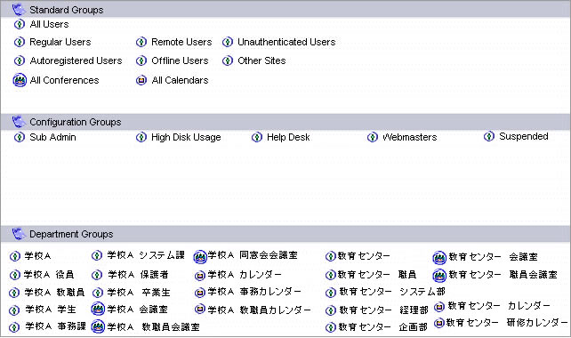Open the Remote Users group icon
Viewport: 571px width, 338px height.
(x=141, y=43)
